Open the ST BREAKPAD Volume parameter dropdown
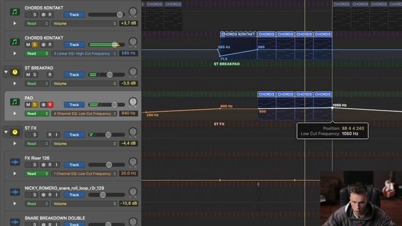The height and width of the screenshot is (226, 402). [x=84, y=83]
